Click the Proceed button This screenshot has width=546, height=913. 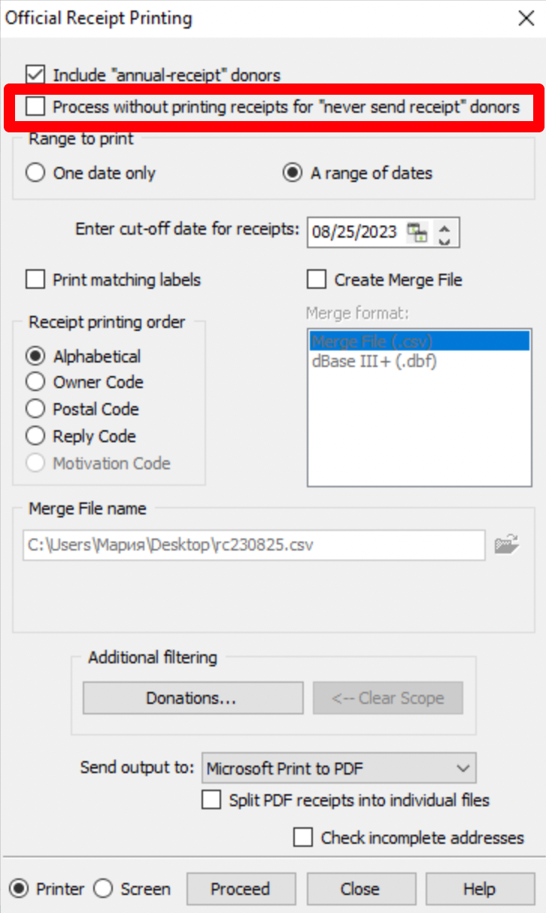241,889
